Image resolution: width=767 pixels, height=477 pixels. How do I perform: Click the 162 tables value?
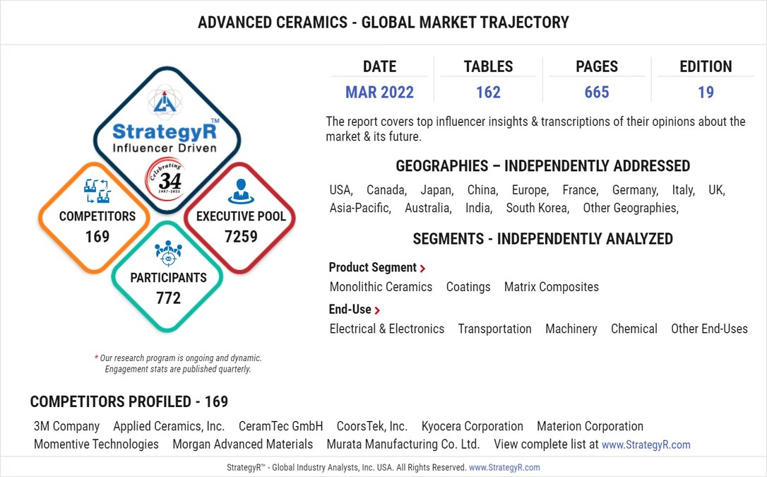(488, 92)
